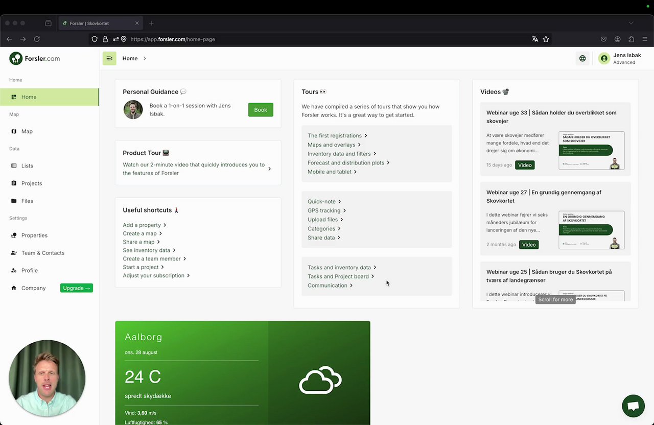Click the Files folder icon in sidebar
654x425 pixels.
tap(14, 201)
